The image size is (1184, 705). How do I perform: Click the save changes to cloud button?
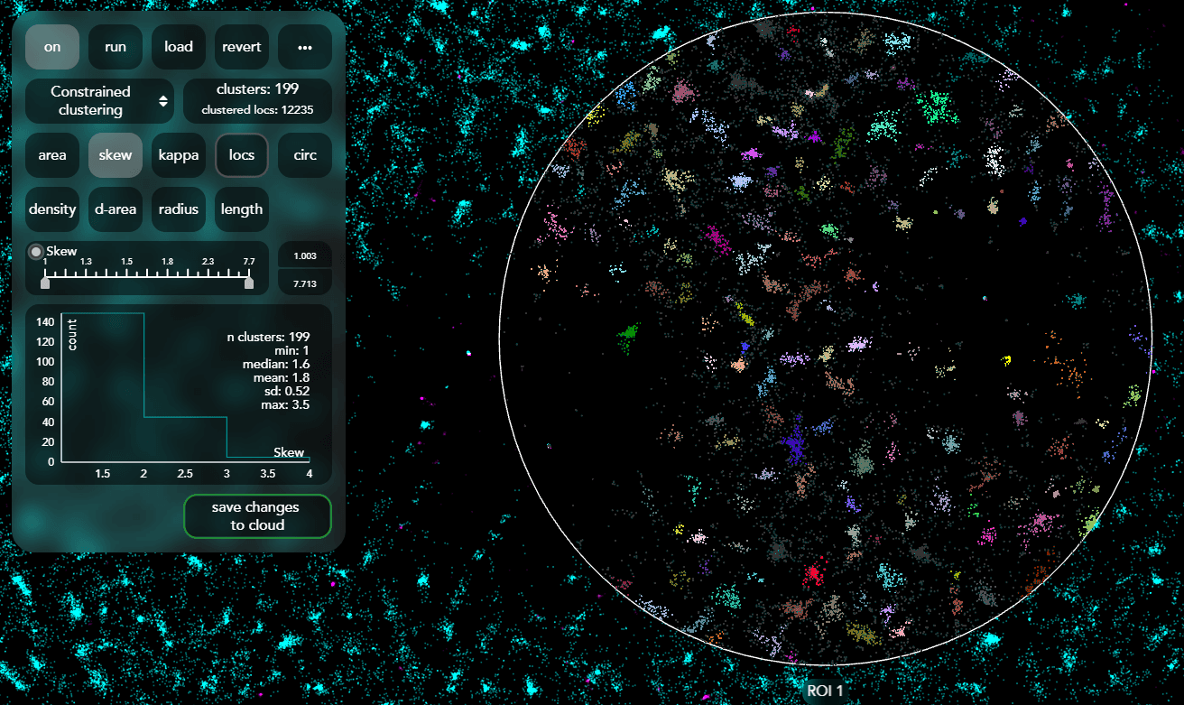[x=257, y=515]
